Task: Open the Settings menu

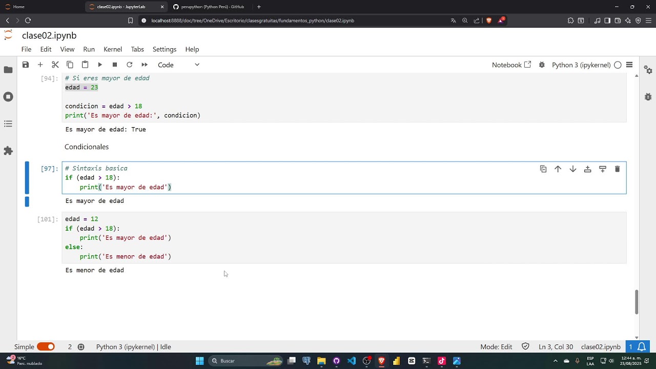Action: coord(165,49)
